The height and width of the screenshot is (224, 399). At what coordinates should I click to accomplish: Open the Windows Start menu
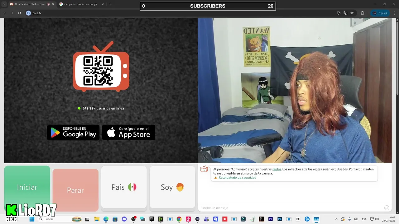click(x=32, y=219)
